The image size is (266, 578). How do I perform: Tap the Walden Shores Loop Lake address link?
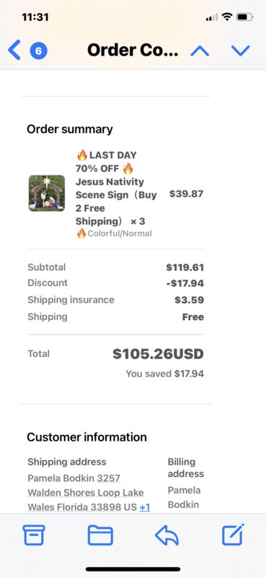(x=86, y=493)
